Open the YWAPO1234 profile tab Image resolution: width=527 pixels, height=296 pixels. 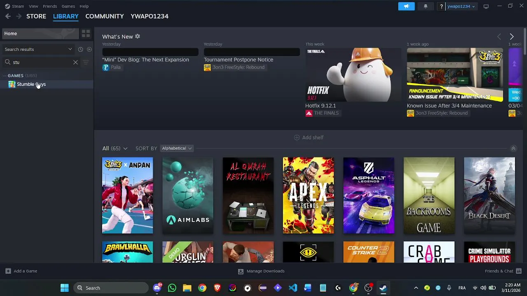click(149, 16)
